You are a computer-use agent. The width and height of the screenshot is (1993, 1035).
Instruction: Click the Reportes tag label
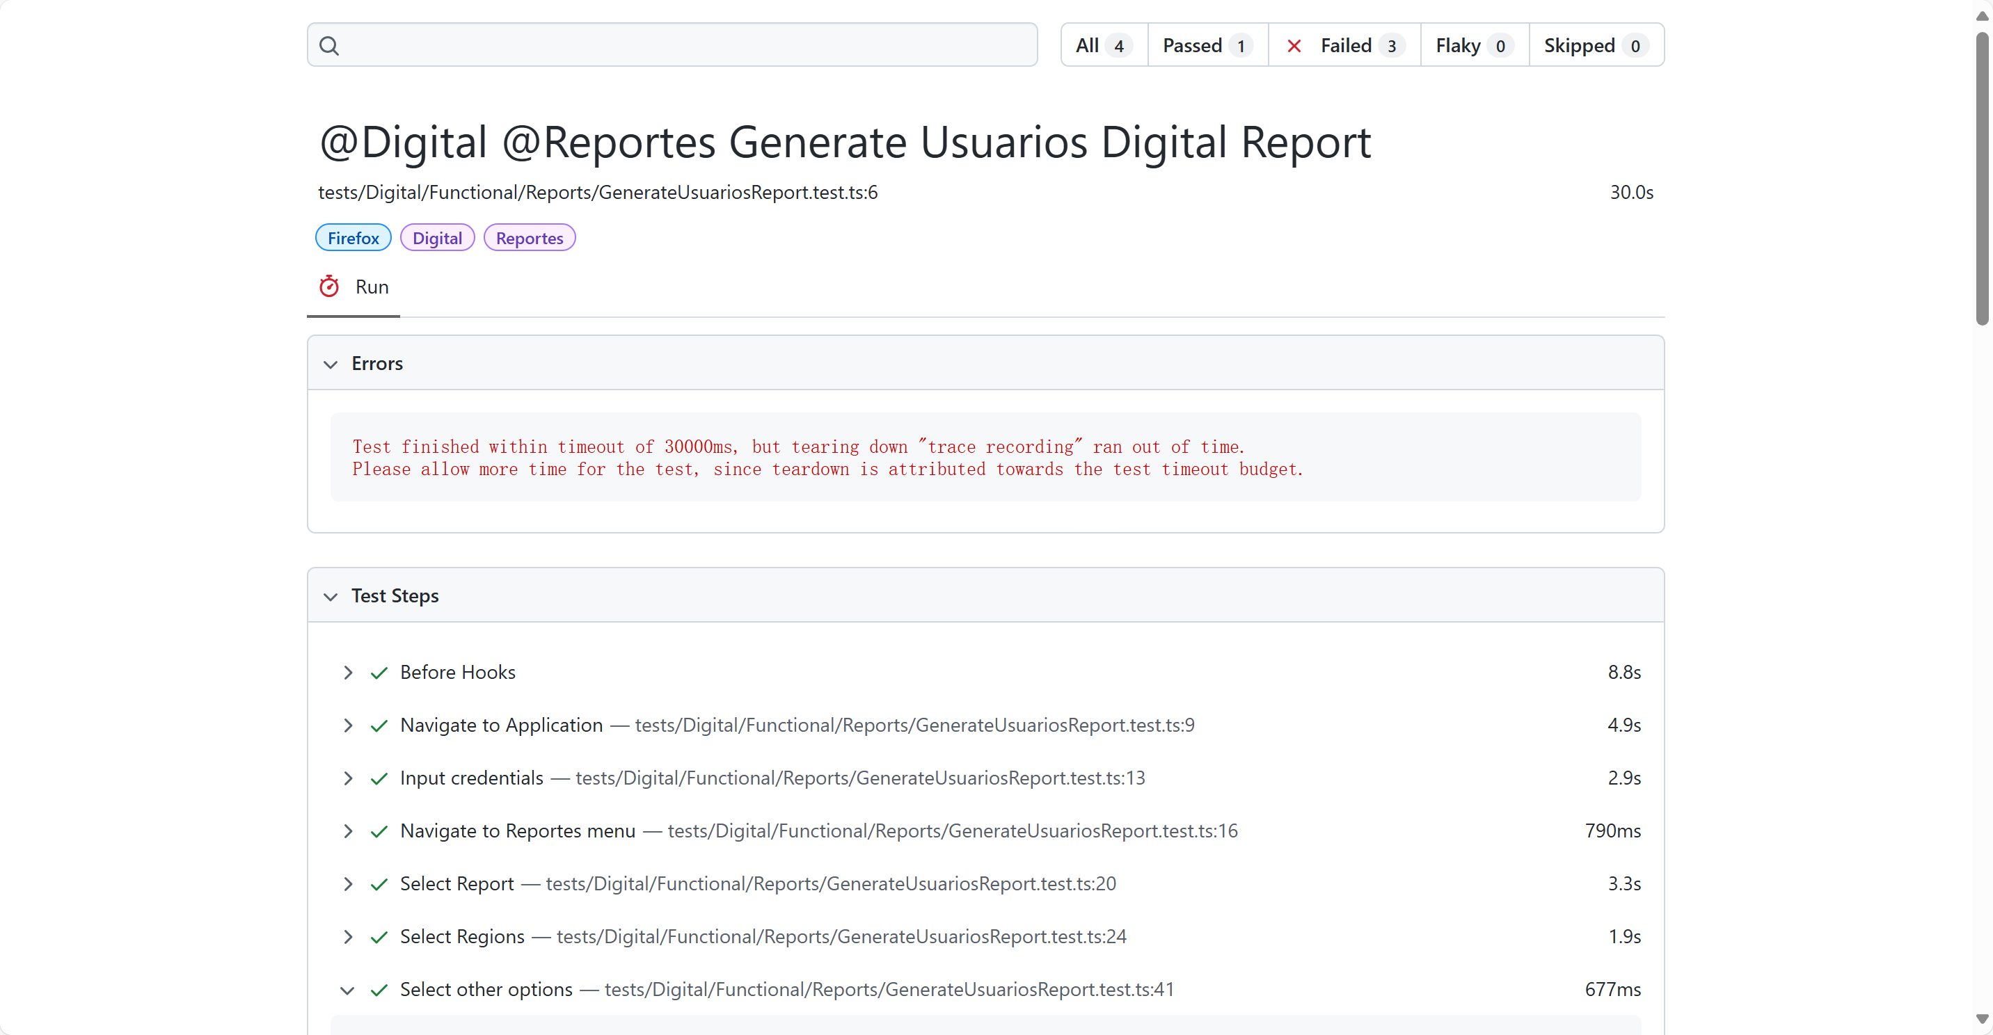529,239
